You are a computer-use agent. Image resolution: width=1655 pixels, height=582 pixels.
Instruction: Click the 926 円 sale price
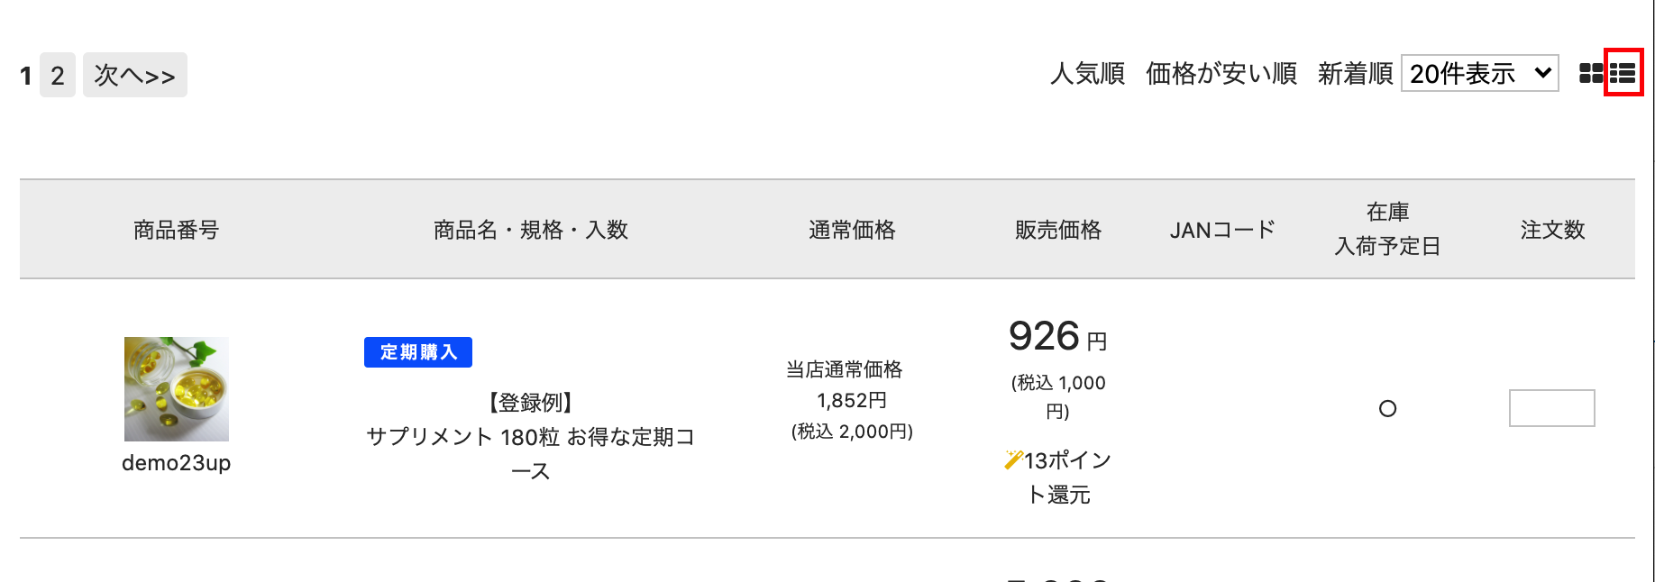[x=1056, y=337]
